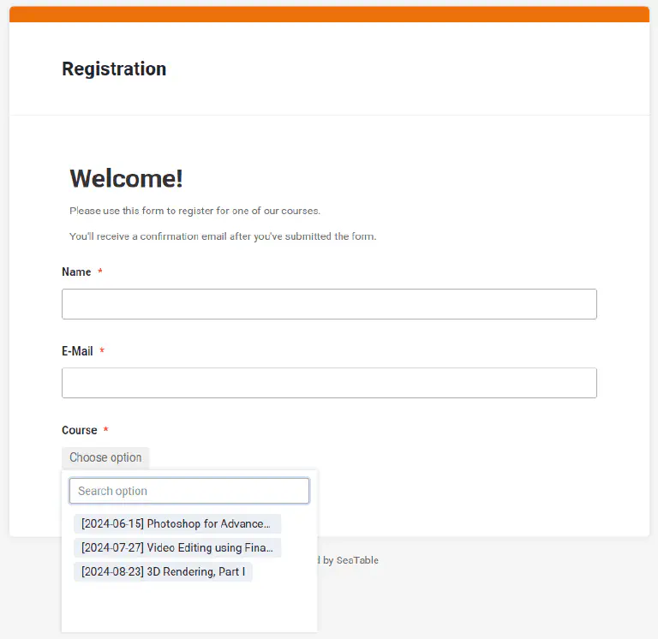Click the orange header bar
Viewport: 658px width, 639px height.
click(329, 14)
